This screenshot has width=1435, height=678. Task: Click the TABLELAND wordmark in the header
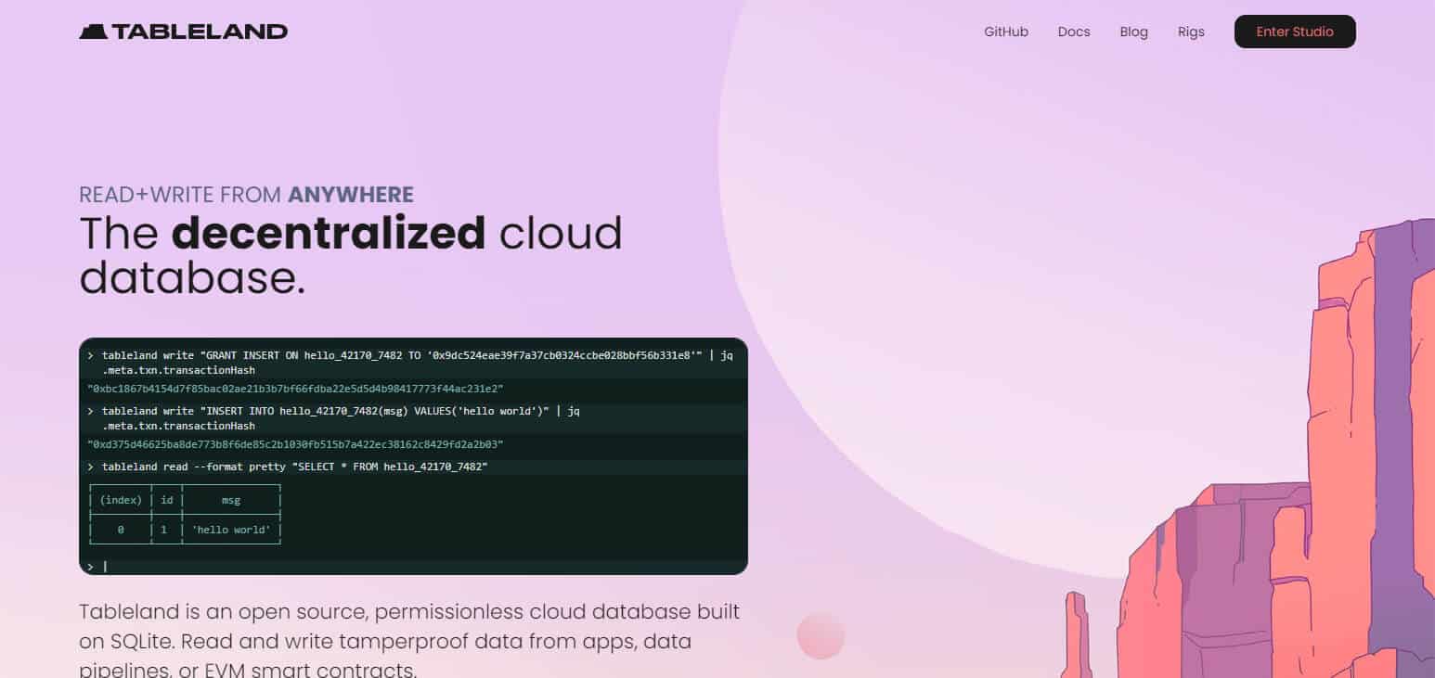(200, 32)
